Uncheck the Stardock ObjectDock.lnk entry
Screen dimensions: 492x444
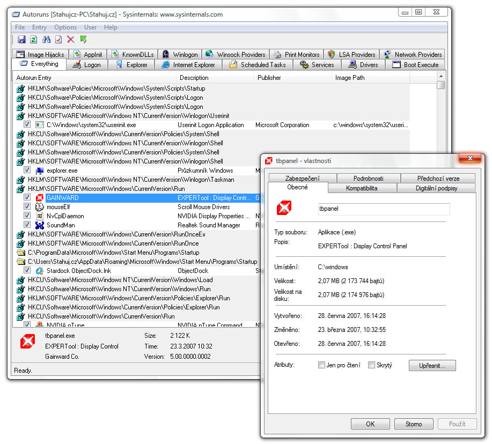coord(27,270)
